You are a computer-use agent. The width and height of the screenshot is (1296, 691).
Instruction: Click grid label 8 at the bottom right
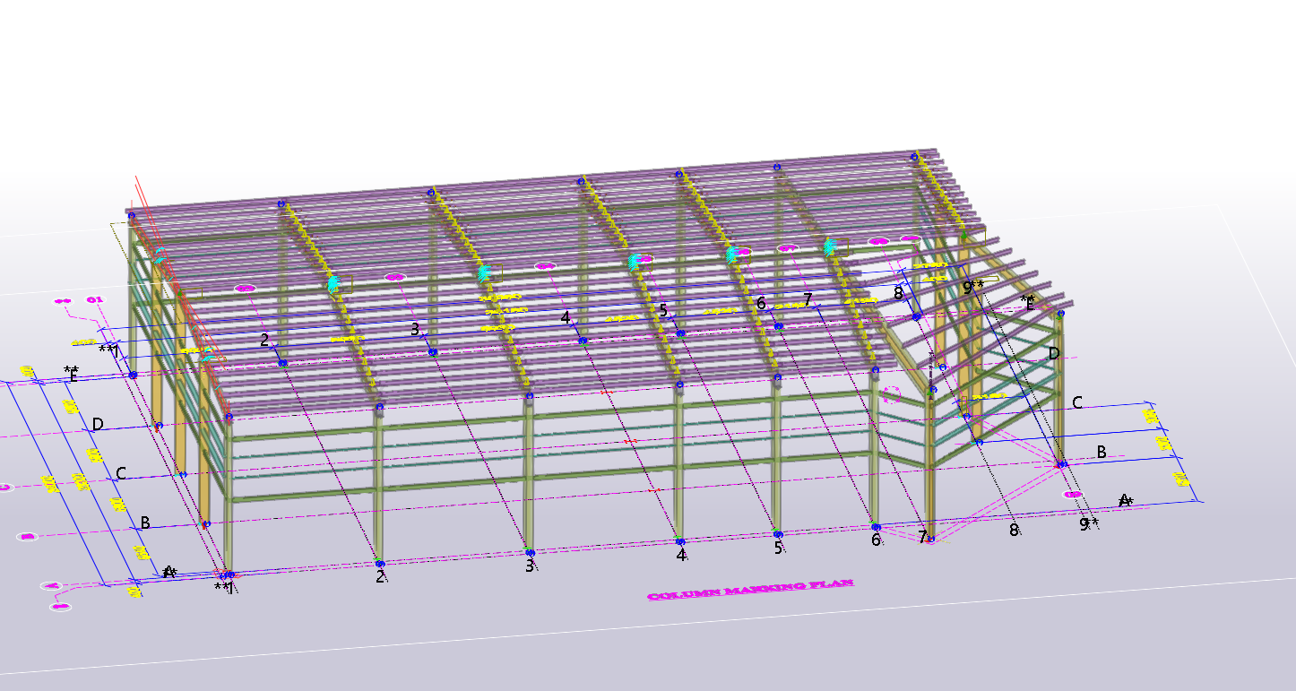pos(1015,529)
